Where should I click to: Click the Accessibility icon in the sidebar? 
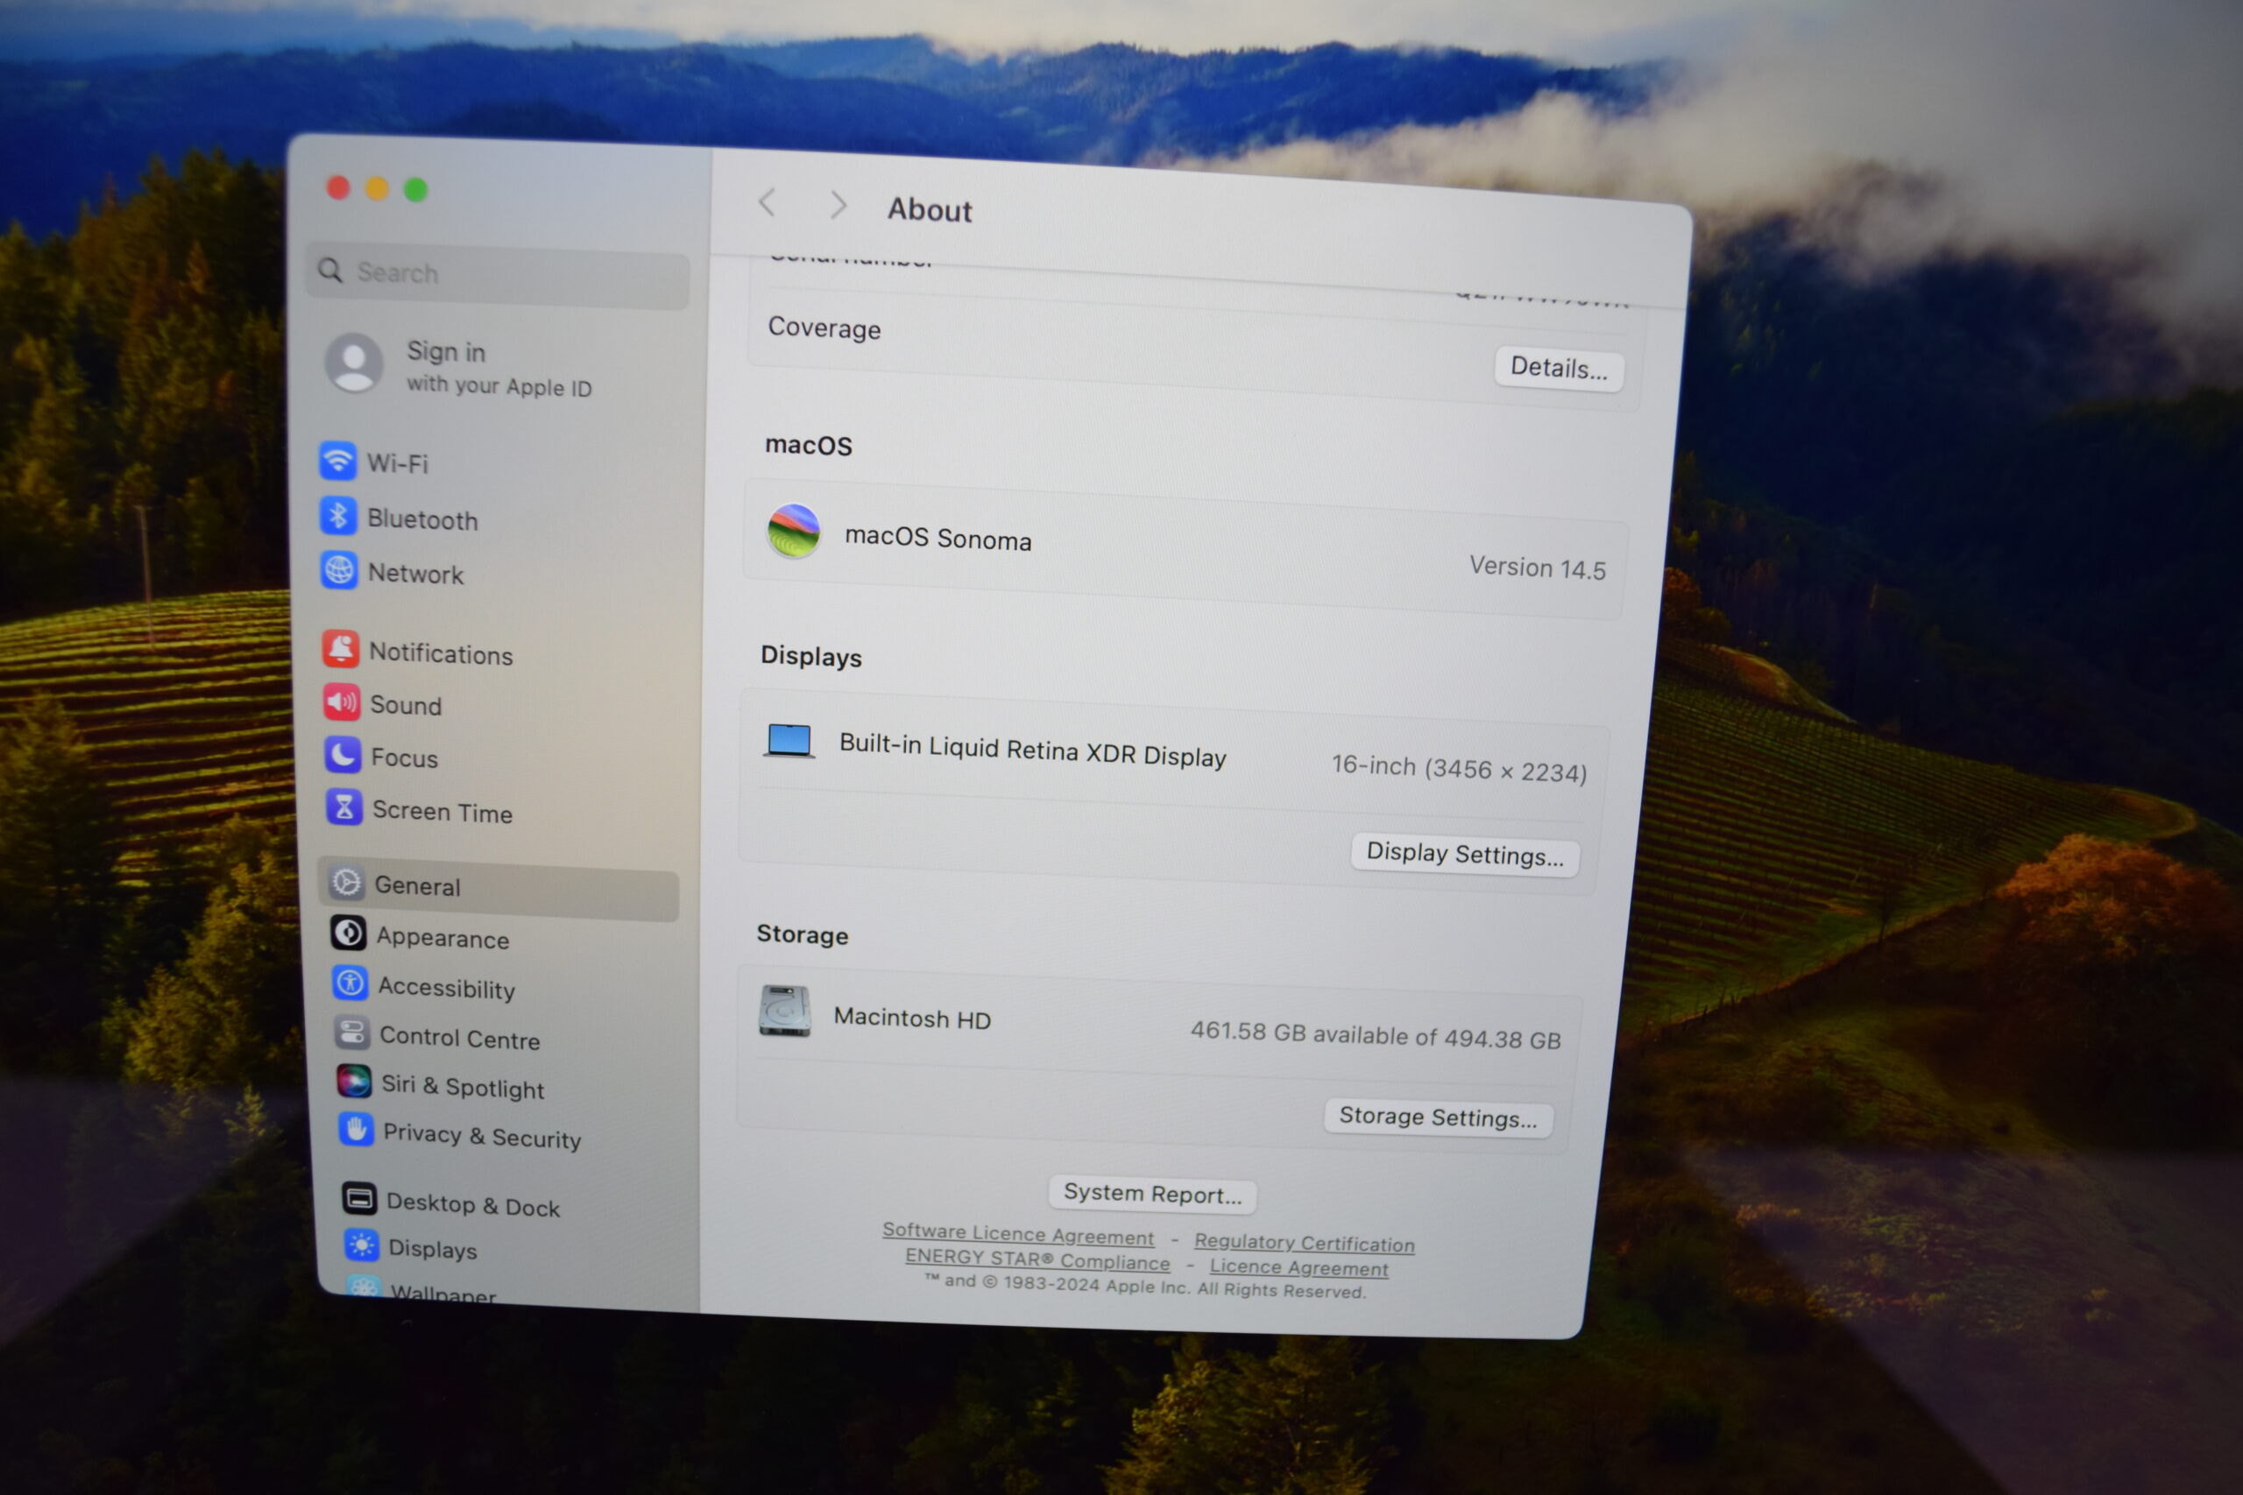[350, 983]
